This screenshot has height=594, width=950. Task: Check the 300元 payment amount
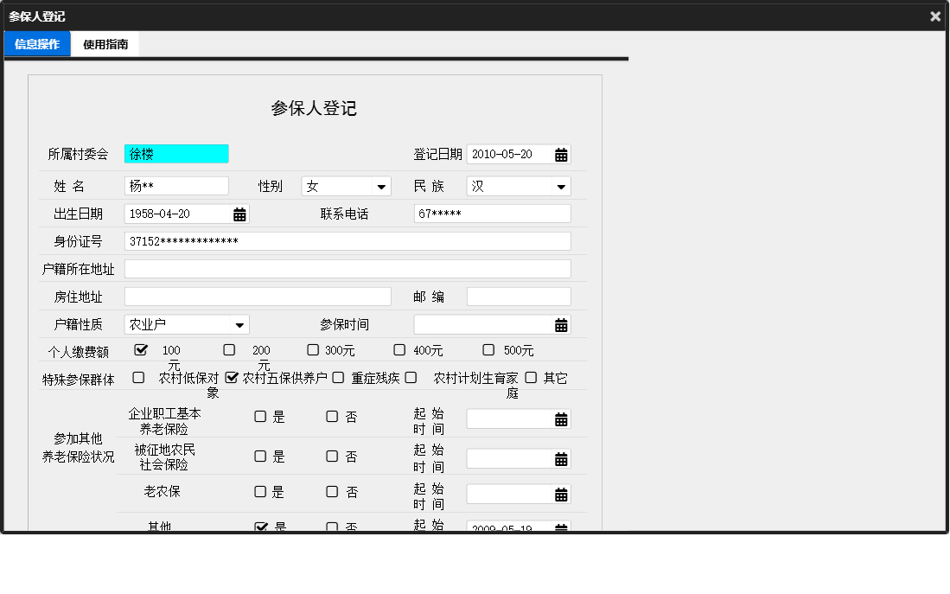pyautogui.click(x=313, y=349)
